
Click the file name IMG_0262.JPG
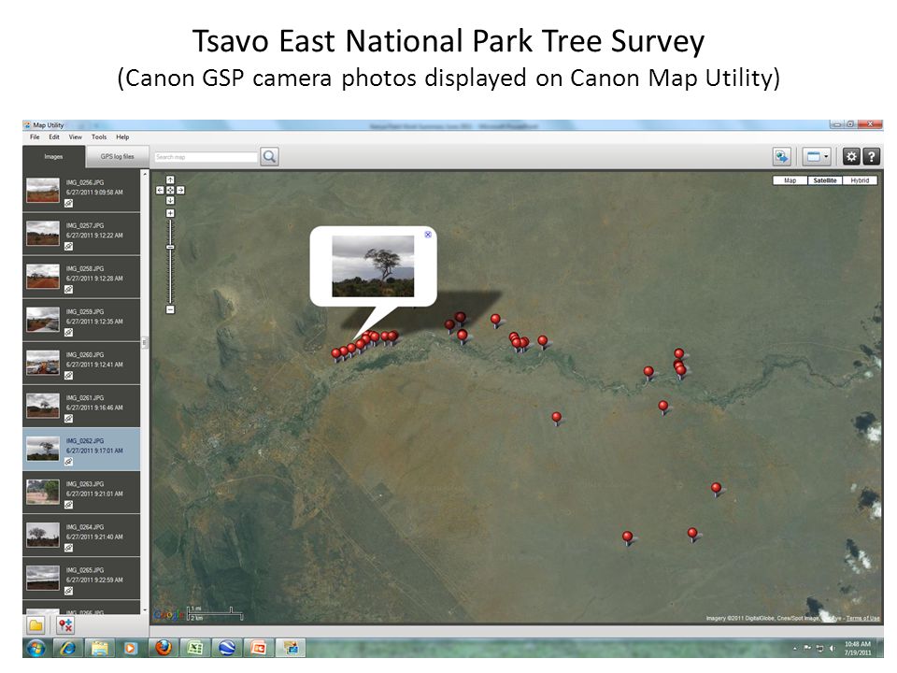(85, 440)
